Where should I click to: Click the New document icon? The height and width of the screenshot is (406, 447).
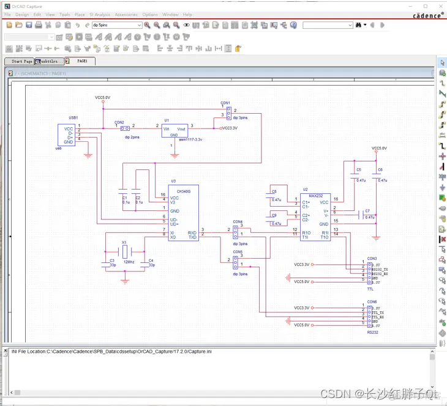tap(9, 25)
